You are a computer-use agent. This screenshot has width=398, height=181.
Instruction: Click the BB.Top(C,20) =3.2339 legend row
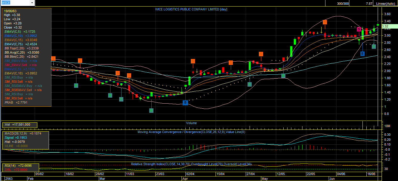click(x=21, y=48)
